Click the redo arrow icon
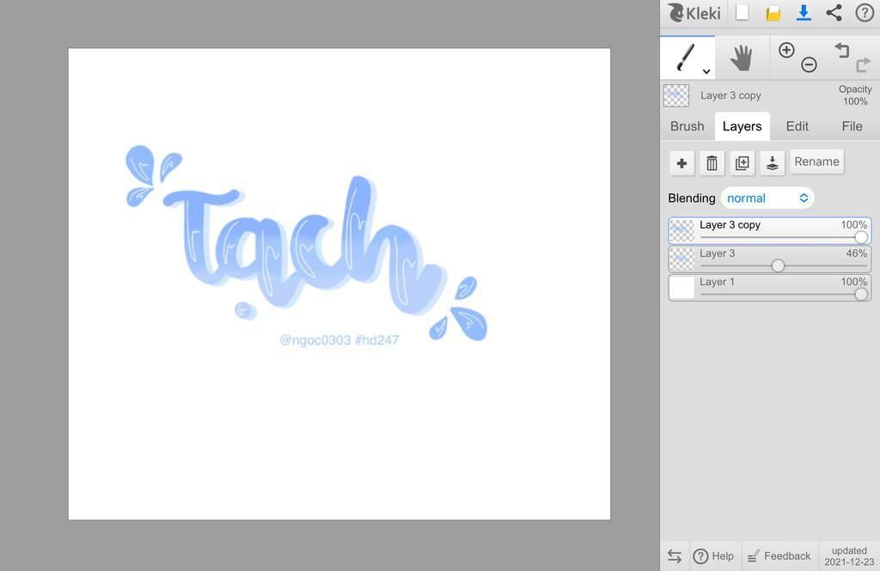 coord(863,65)
